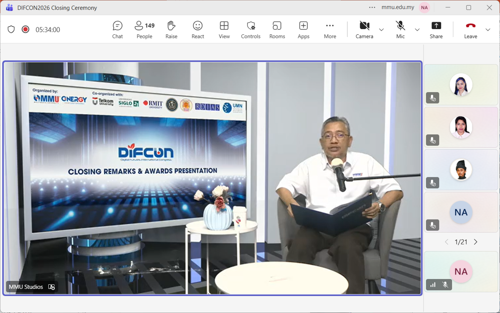Expand Leave options dropdown arrow
Viewport: 500px width, 313px height.
tap(488, 30)
